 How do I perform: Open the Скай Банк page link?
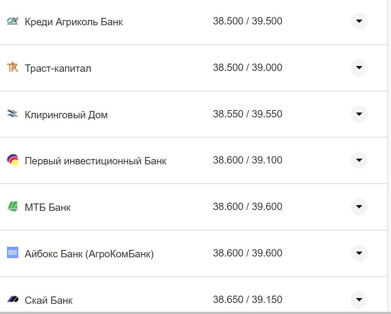click(x=49, y=300)
